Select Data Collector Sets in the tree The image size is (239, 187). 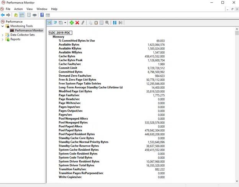(x=22, y=35)
